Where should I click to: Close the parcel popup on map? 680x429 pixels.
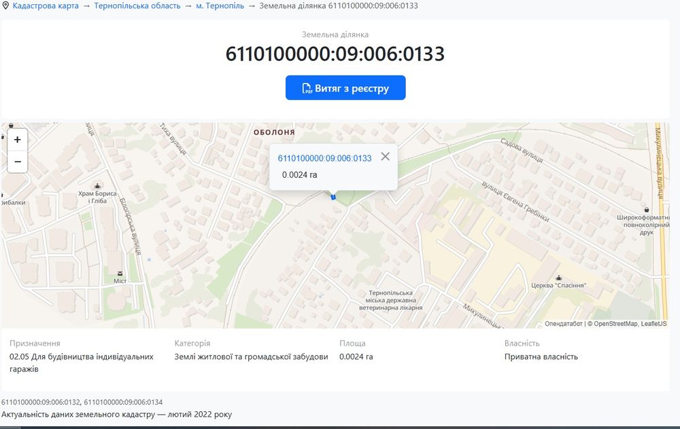385,156
